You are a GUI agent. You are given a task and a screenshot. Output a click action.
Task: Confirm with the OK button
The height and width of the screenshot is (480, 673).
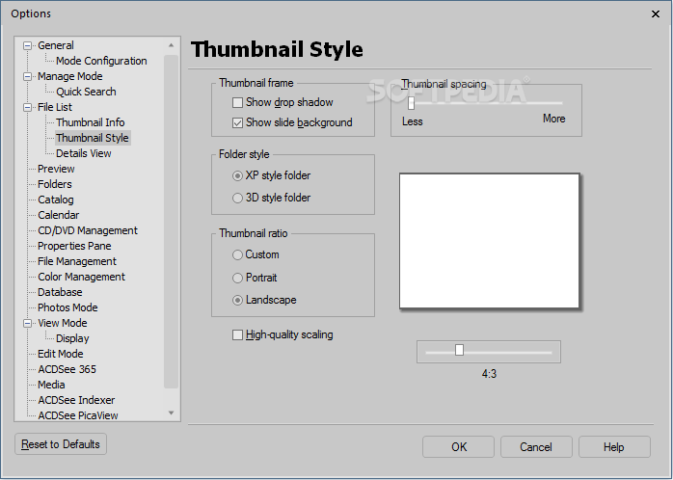click(x=458, y=447)
